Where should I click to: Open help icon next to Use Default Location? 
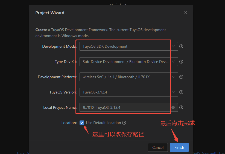(x=124, y=123)
